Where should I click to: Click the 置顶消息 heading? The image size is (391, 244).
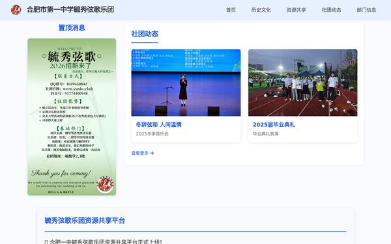tap(72, 27)
